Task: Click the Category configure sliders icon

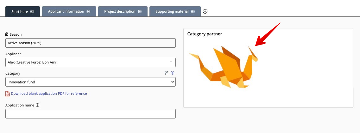Action: point(167,73)
